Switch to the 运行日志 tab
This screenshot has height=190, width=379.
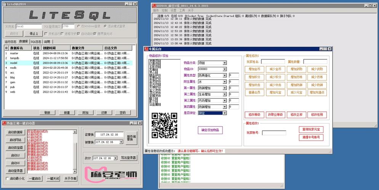point(10,42)
